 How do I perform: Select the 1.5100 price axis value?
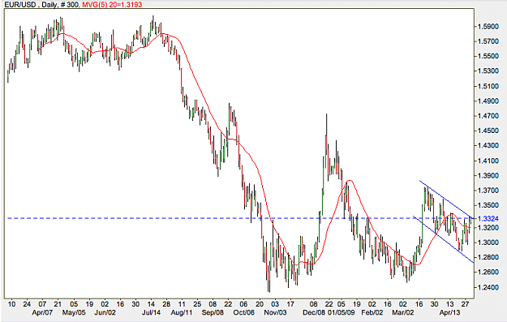click(488, 86)
